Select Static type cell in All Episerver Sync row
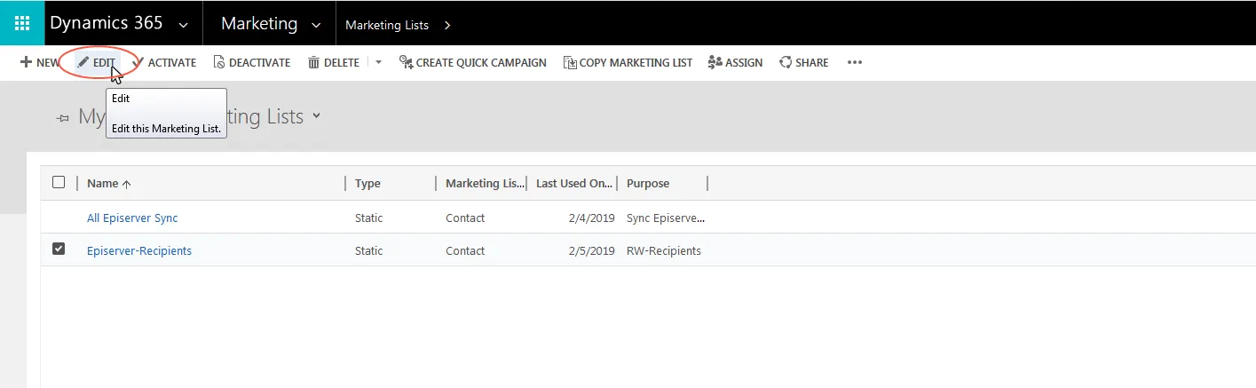Image resolution: width=1256 pixels, height=388 pixels. [369, 218]
